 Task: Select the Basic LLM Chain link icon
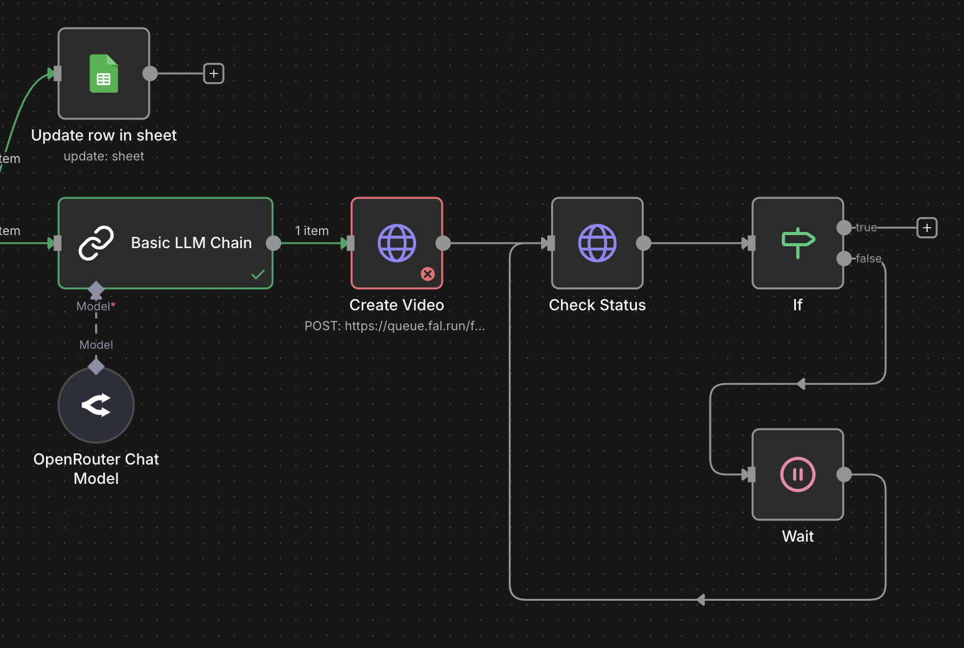click(x=96, y=243)
